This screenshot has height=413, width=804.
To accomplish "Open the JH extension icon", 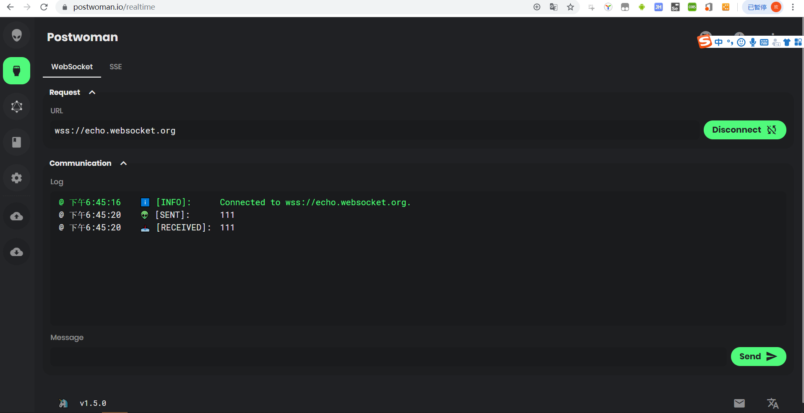I will click(658, 7).
